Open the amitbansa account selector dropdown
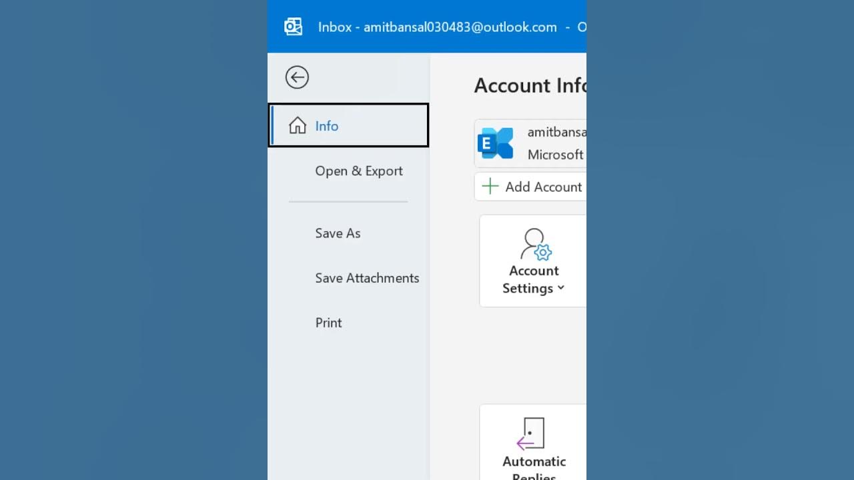This screenshot has height=480, width=854. pos(530,143)
